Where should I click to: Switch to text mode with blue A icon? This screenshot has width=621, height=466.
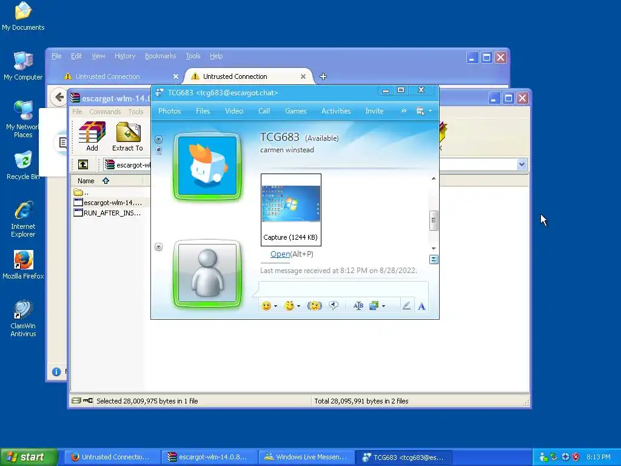point(421,306)
